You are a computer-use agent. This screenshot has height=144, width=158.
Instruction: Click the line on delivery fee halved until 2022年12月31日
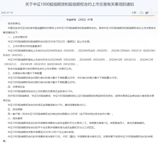(41, 132)
